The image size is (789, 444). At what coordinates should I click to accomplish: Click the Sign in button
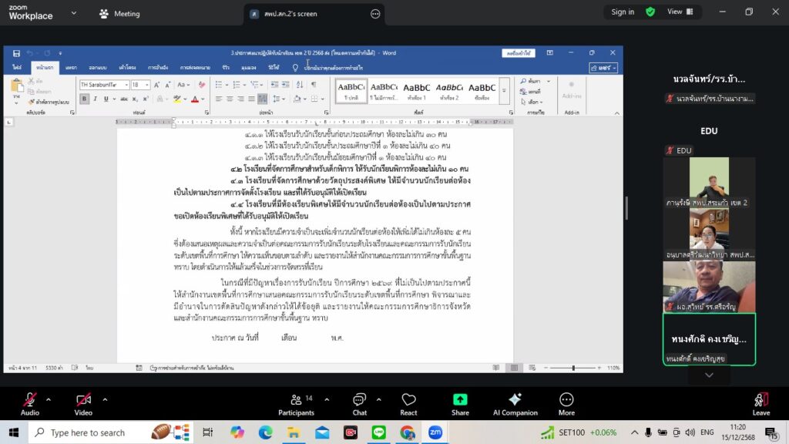623,12
